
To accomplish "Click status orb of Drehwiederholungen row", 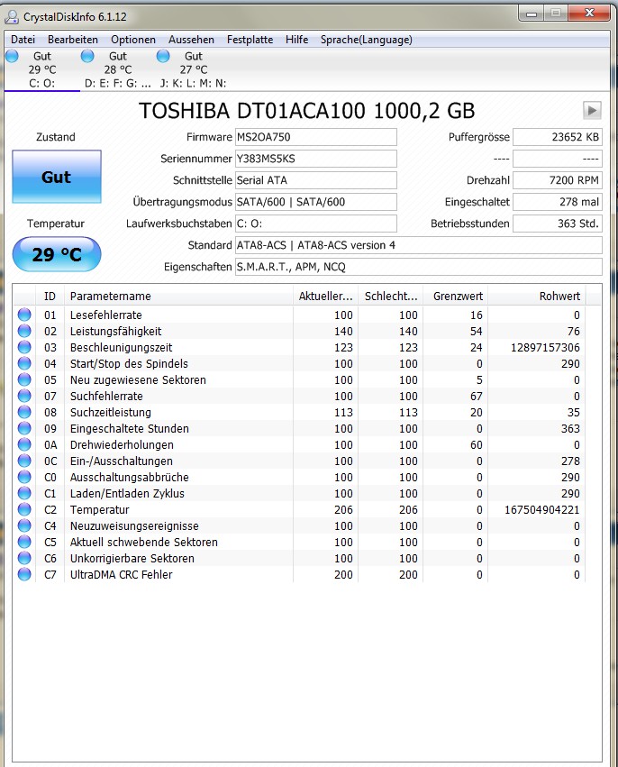I will 24,444.
